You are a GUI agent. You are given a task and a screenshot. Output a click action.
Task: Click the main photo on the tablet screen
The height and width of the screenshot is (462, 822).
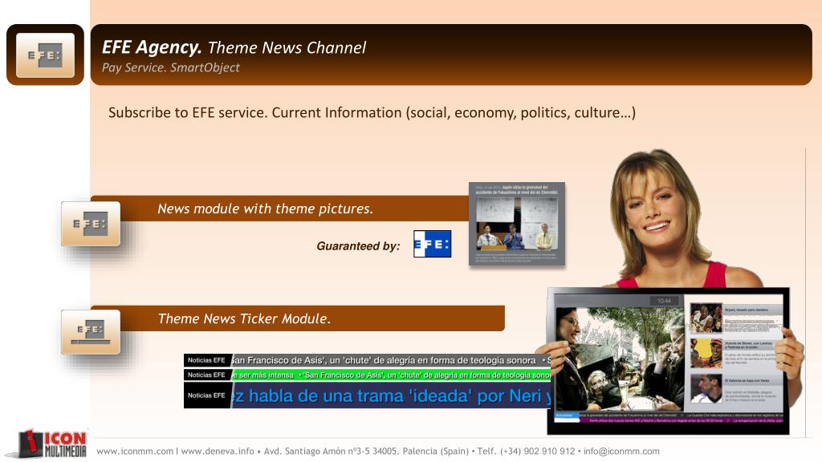tap(620, 359)
